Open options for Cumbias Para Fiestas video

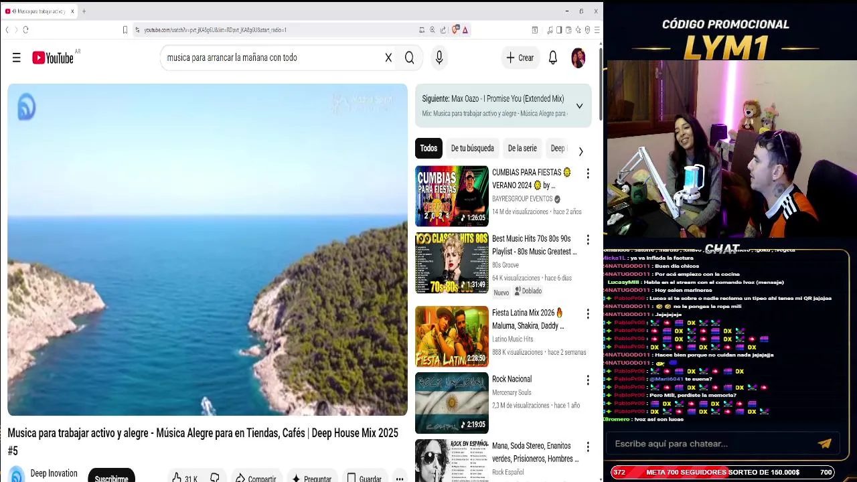(588, 173)
